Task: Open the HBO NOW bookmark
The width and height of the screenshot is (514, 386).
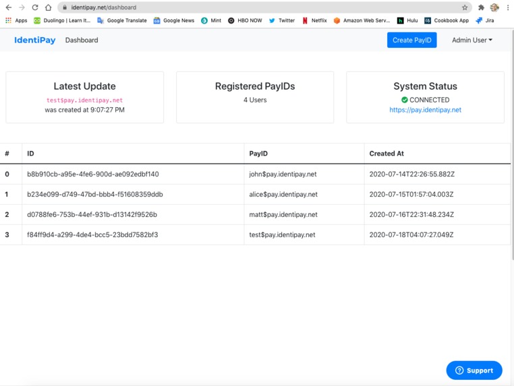Action: point(246,20)
